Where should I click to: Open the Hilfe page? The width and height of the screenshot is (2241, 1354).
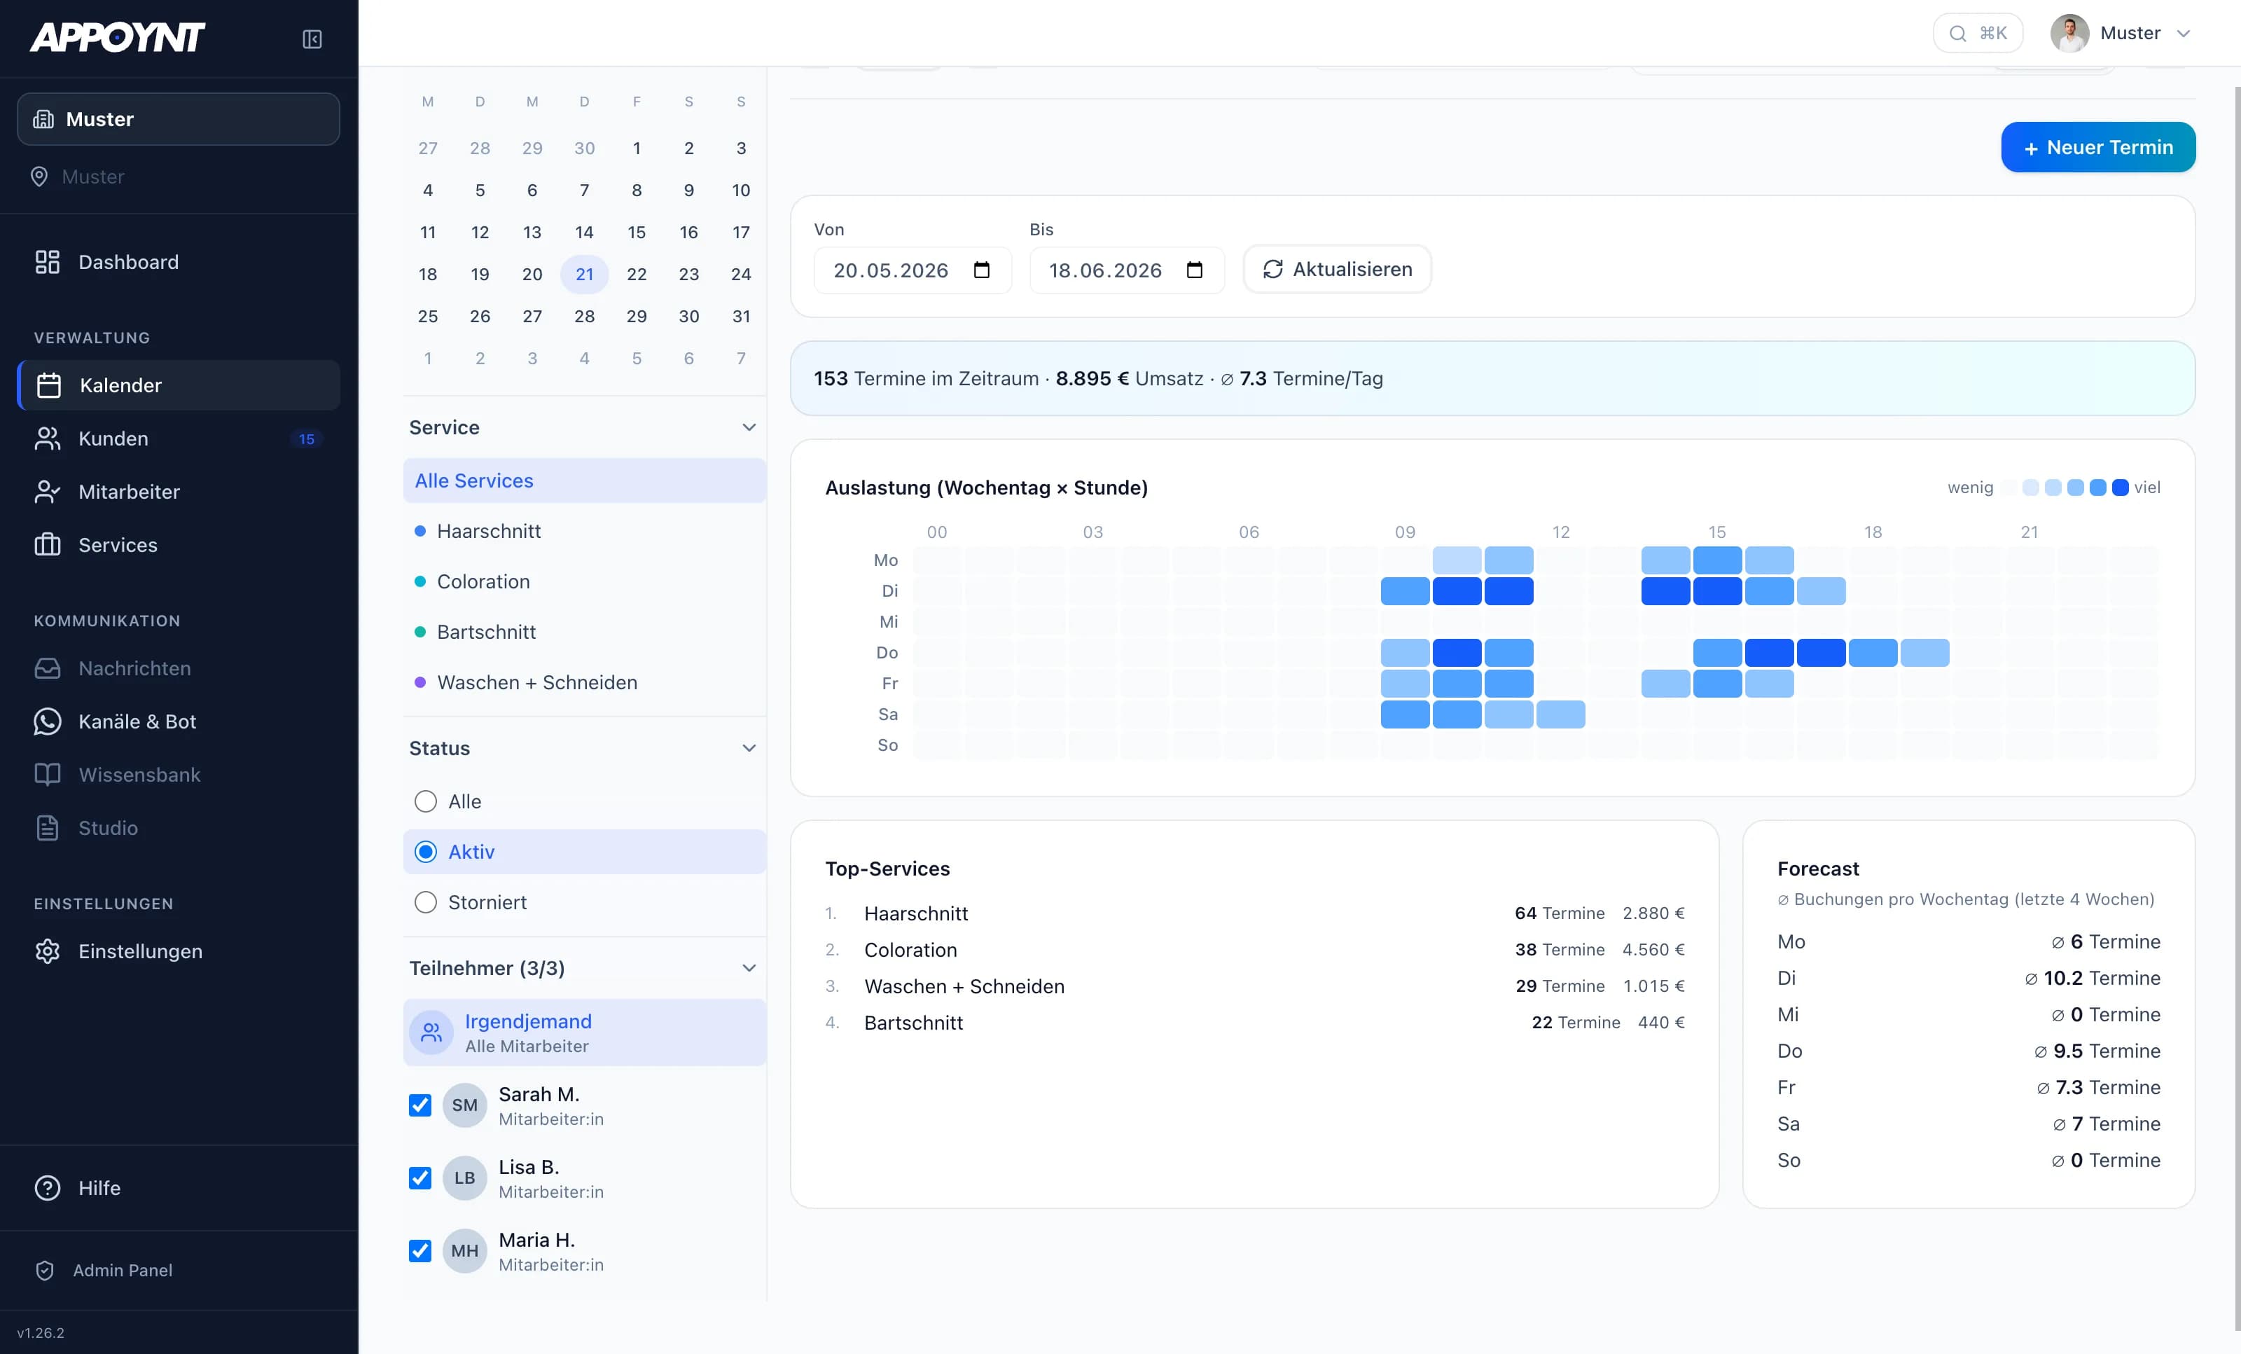coord(179,1187)
